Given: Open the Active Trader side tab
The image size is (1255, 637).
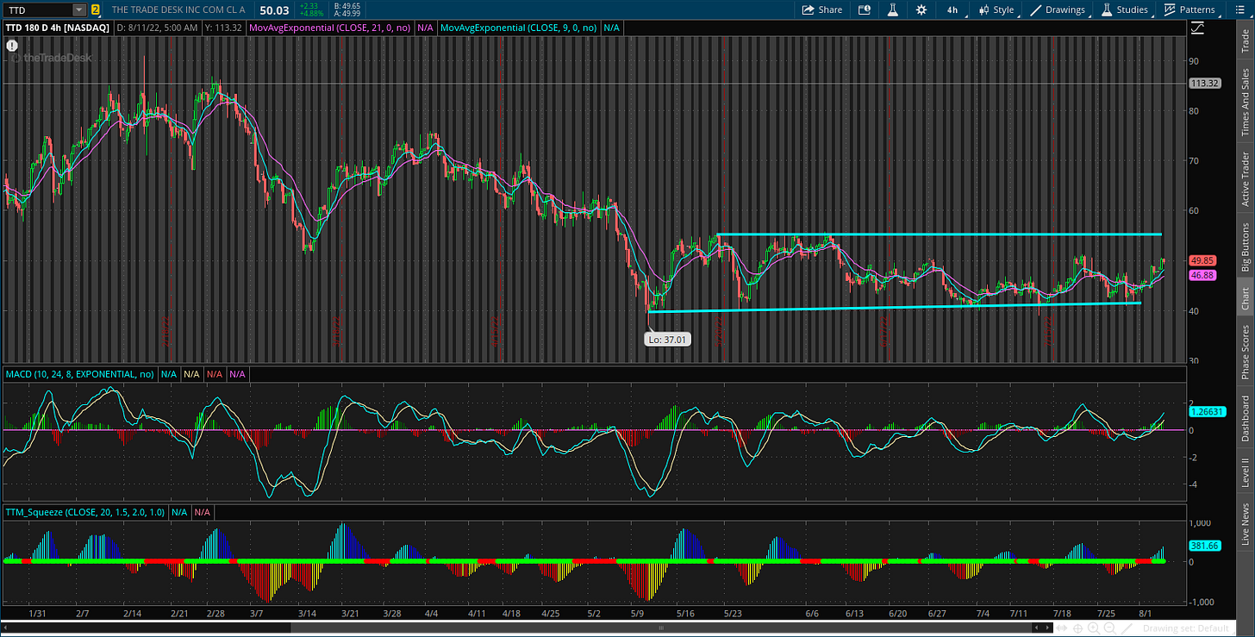Looking at the screenshot, I should pyautogui.click(x=1245, y=179).
